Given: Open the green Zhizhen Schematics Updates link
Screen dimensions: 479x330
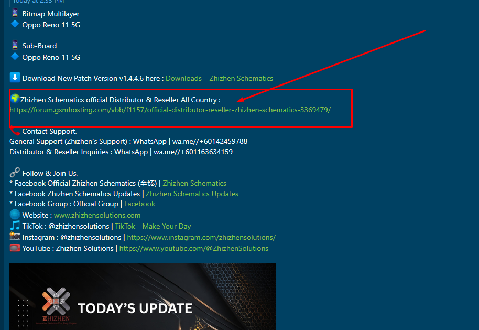Looking at the screenshot, I should coord(192,194).
